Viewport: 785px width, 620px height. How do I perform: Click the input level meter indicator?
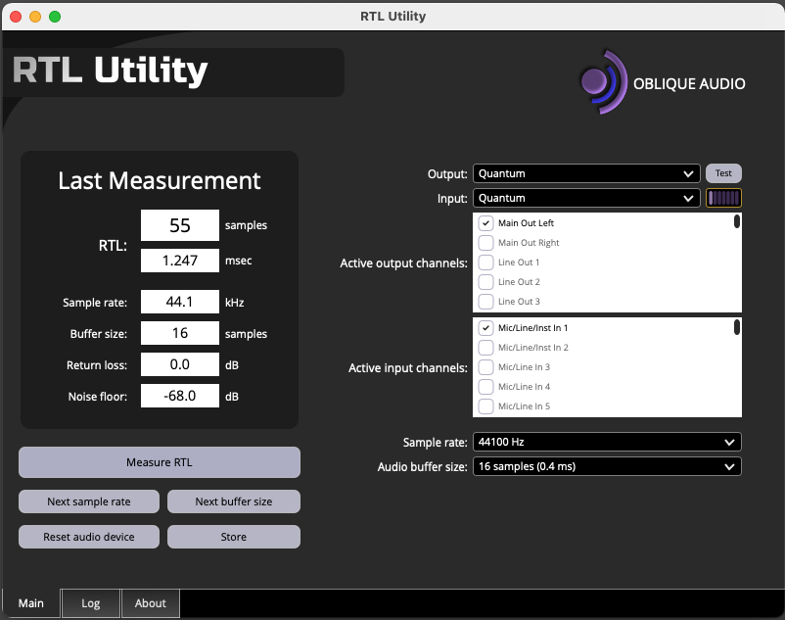click(x=723, y=198)
